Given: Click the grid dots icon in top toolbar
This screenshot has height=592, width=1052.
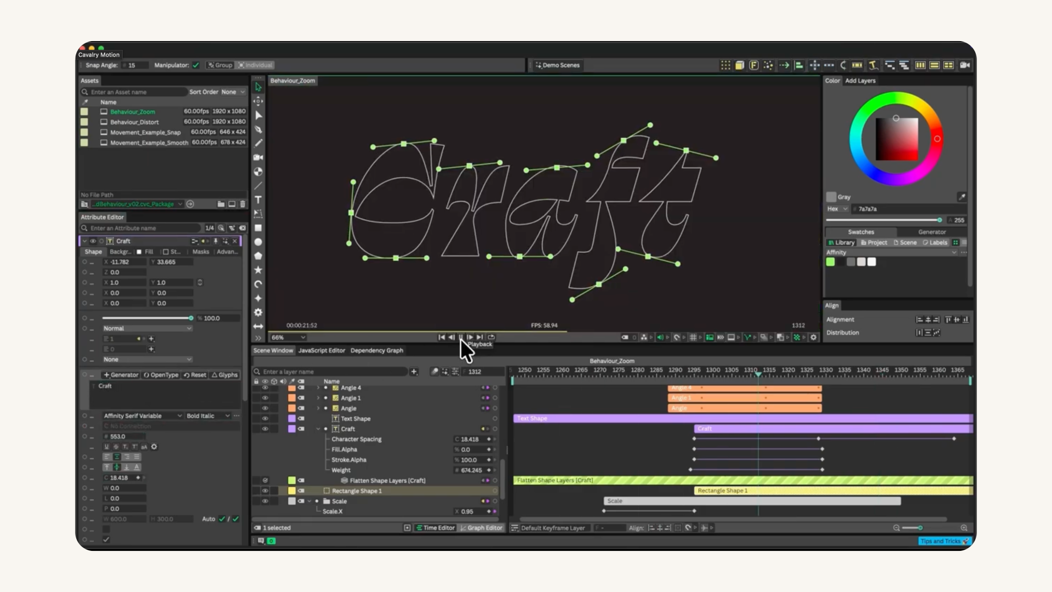Looking at the screenshot, I should pyautogui.click(x=725, y=65).
